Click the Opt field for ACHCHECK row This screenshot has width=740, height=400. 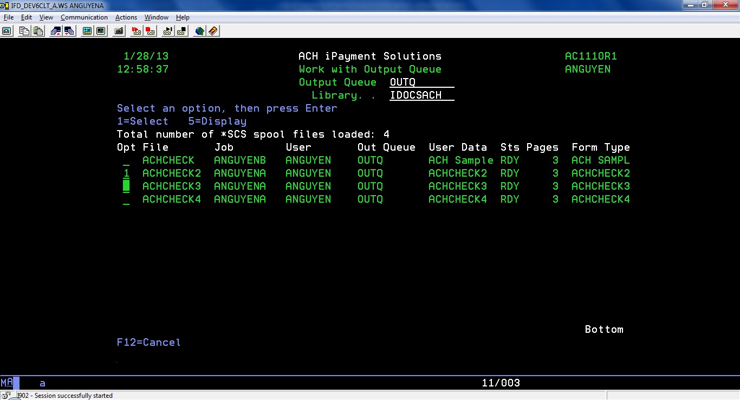126,160
